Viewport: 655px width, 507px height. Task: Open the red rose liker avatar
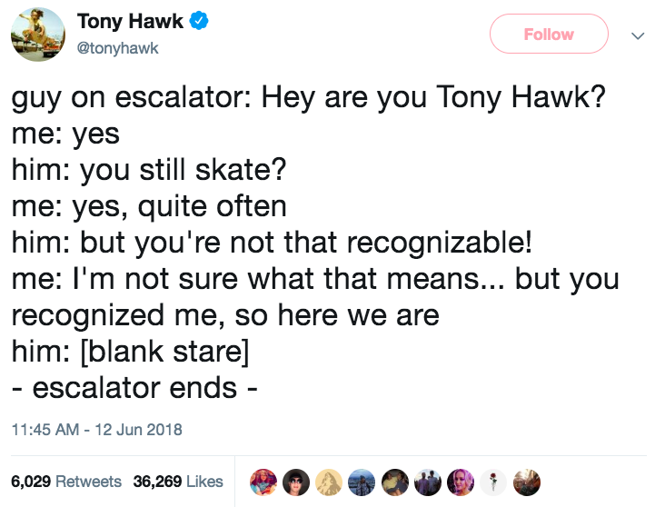[493, 482]
